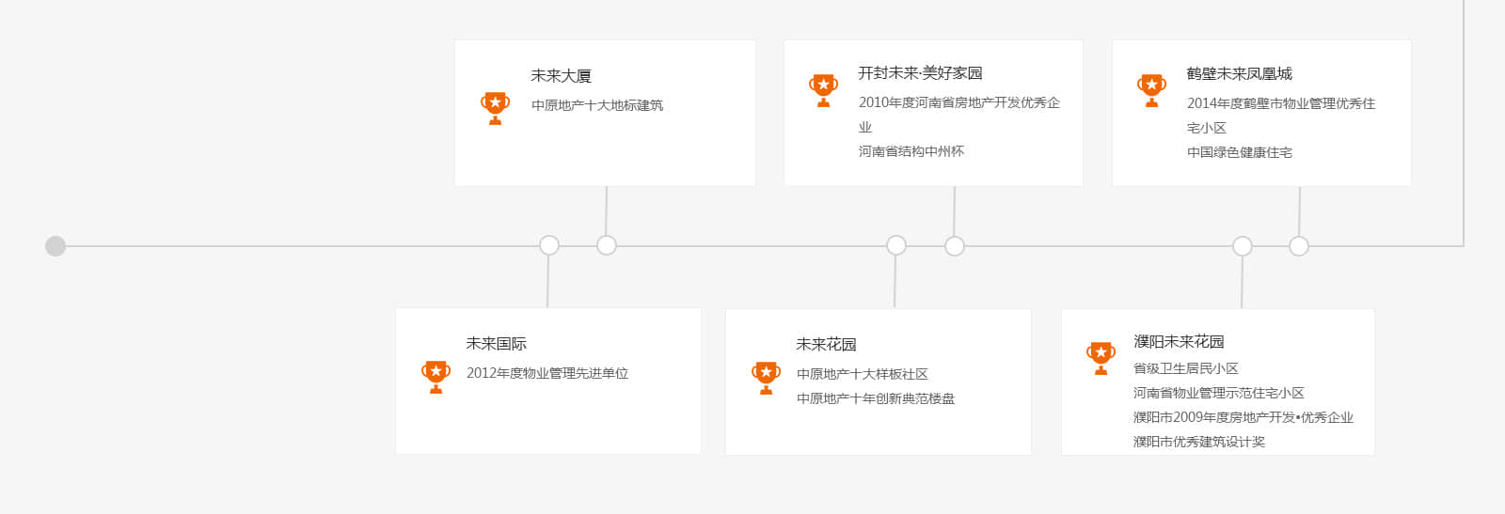Viewport: 1505px width, 514px height.
Task: Select timeline node connected to 未来大厦 card
Action: click(607, 245)
